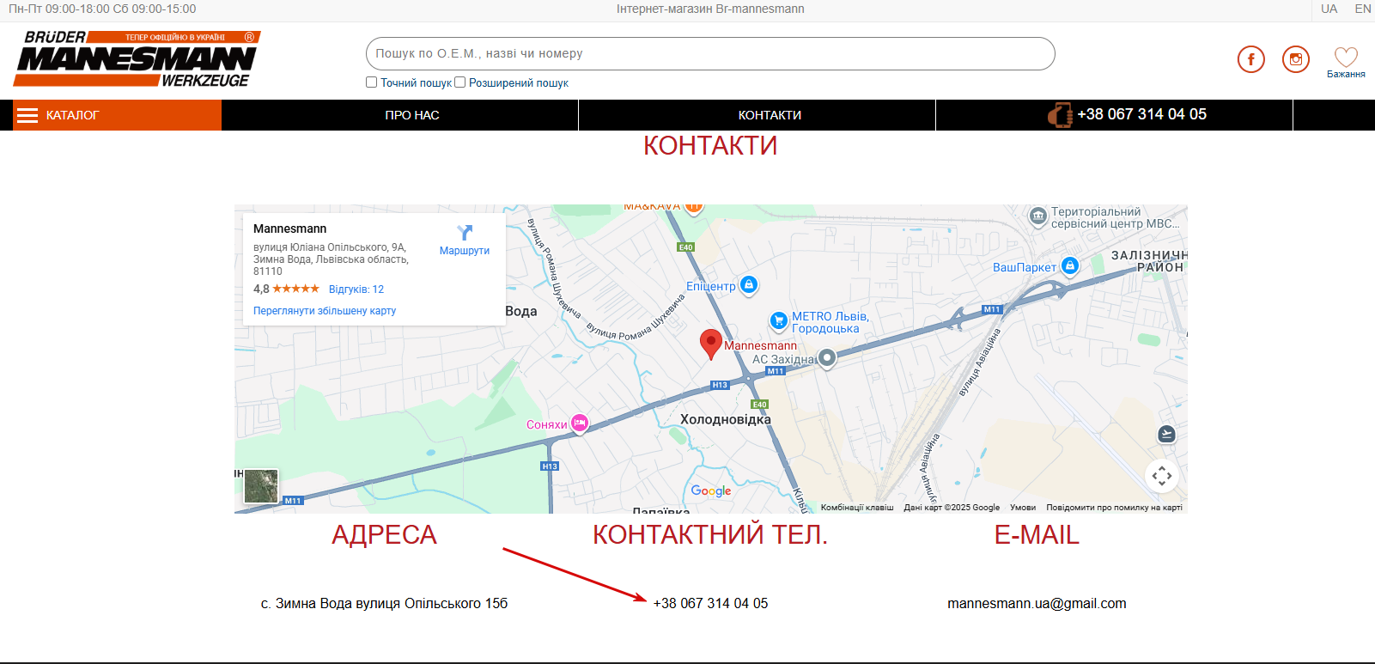Screen dimensions: 1375x664
Task: Open the Facebook page icon
Action: (x=1250, y=59)
